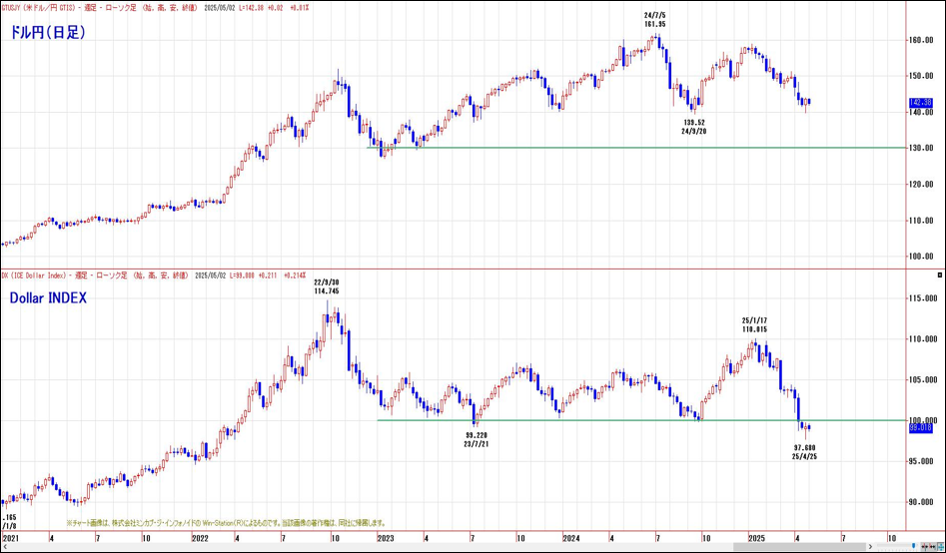Click the 115.000 index axis label
The height and width of the screenshot is (553, 946).
[922, 298]
